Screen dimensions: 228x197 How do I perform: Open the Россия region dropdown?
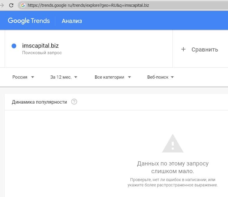[x=23, y=77]
